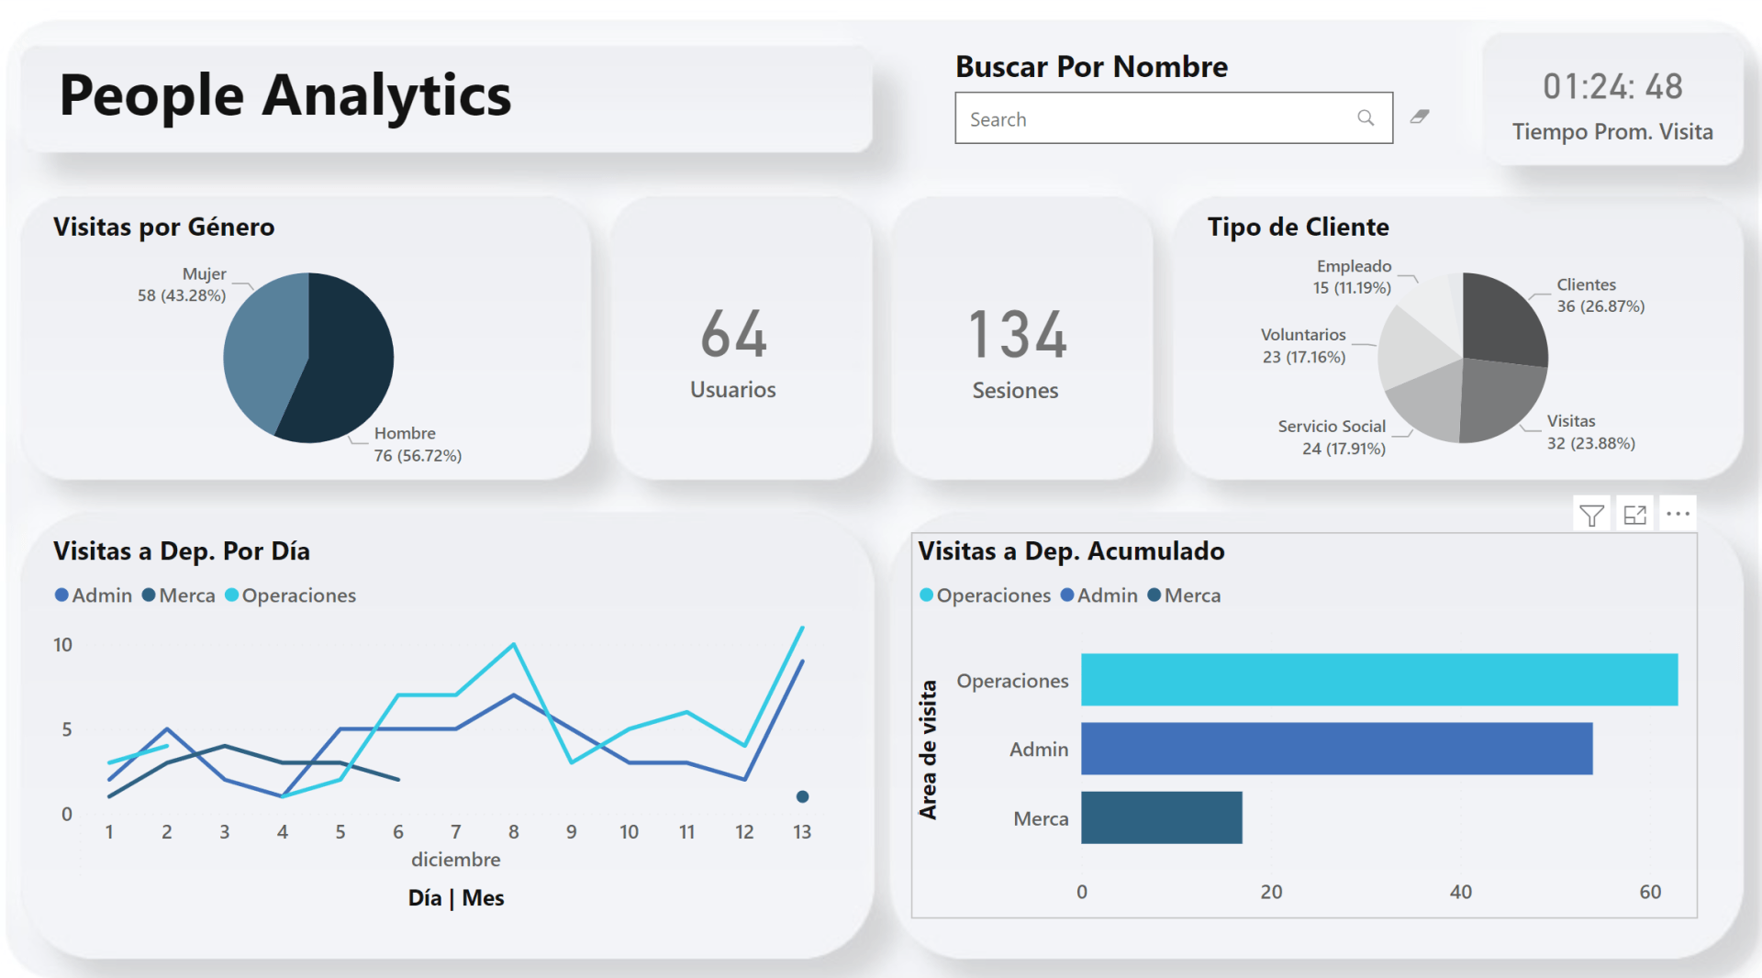Click the Operaciones legend color dot

point(232,595)
